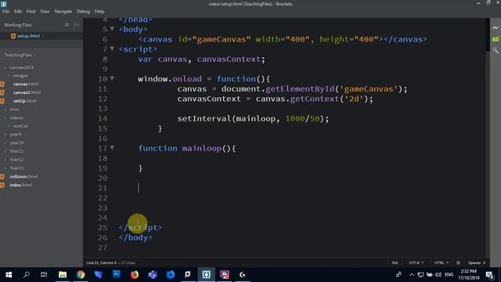Show hidden system tray icons
Screen dimensions: 501x282
point(412,275)
